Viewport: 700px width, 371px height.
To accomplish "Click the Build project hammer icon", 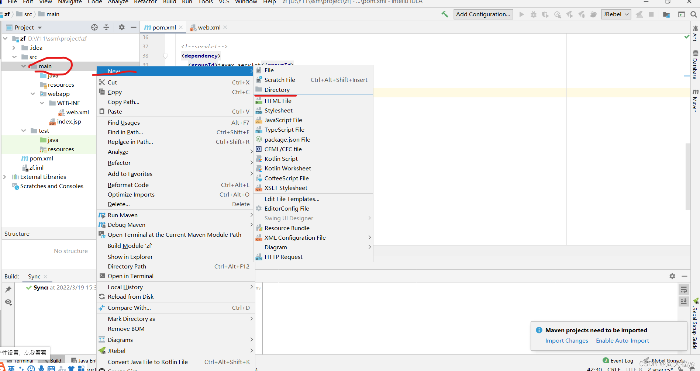I will (445, 14).
